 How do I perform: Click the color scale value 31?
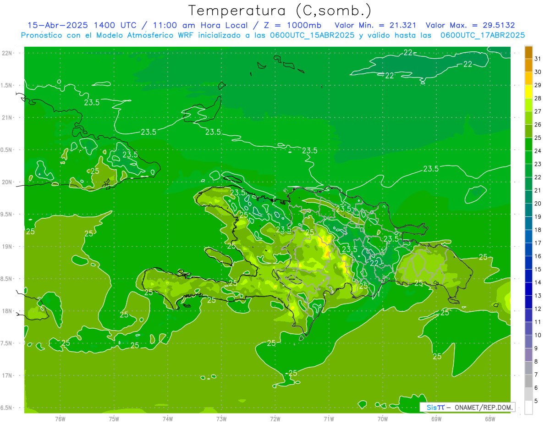(x=538, y=59)
